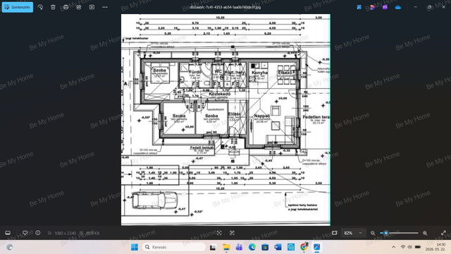Viewport: 451px width, 254px height.
Task: Enter full screen with the expand arrows icon
Action: pos(443,233)
